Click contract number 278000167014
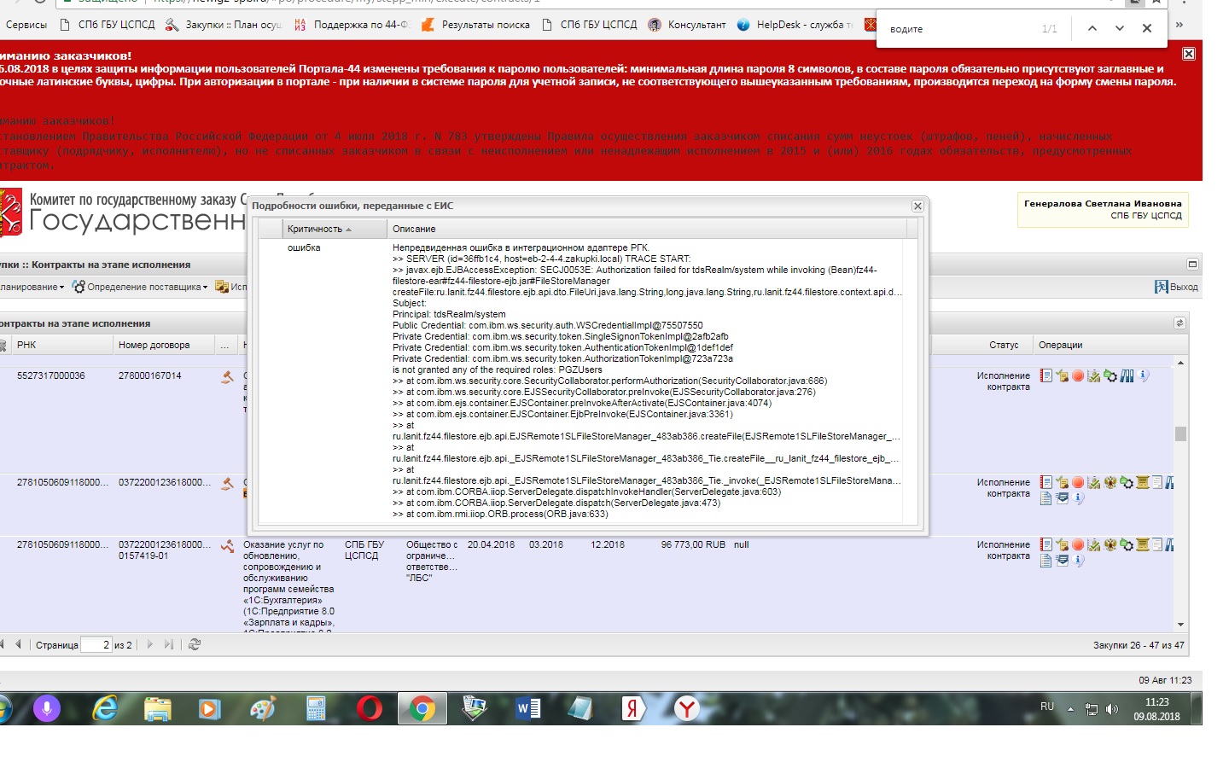Image resolution: width=1229 pixels, height=768 pixels. tap(150, 375)
